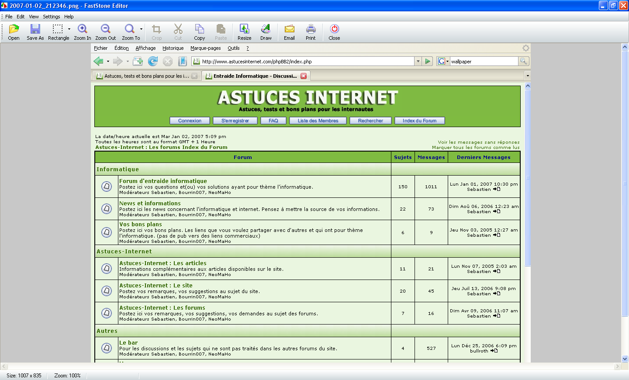Viewport: 629px width, 380px height.
Task: Open the Resize dialog
Action: pos(244,31)
